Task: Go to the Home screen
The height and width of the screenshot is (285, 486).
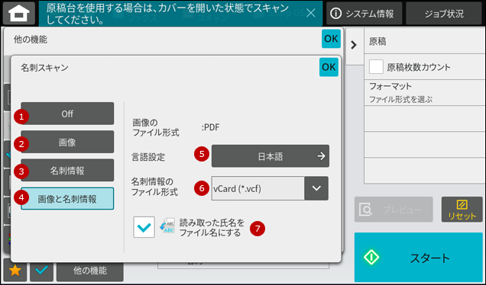Action: tap(19, 13)
